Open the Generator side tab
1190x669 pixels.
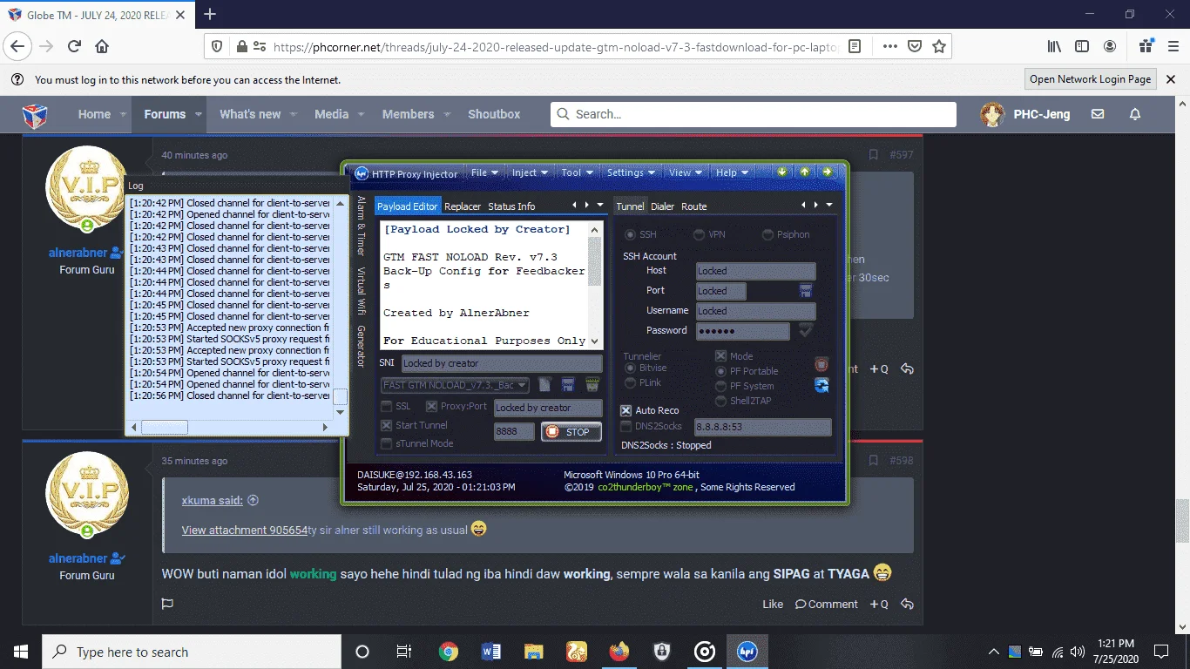(361, 346)
